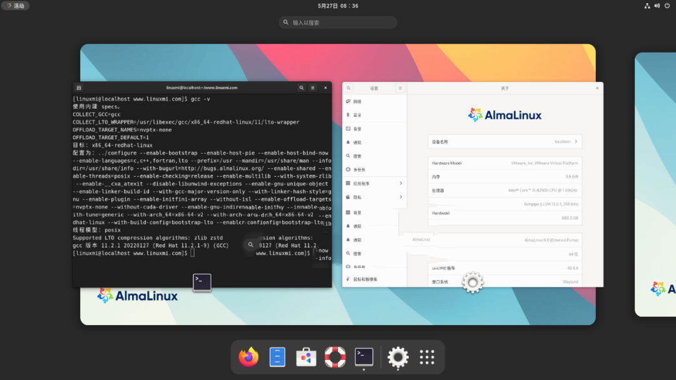This screenshot has width=676, height=380.
Task: Show all applications grid
Action: [x=427, y=357]
